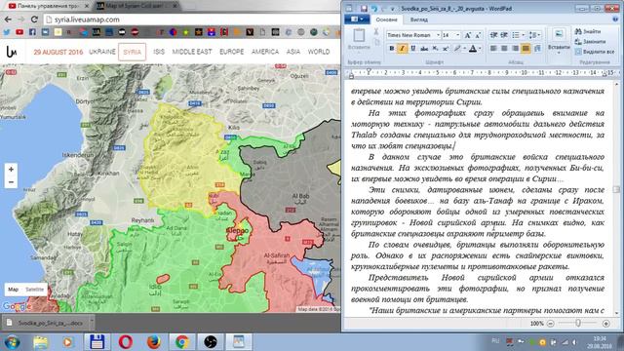Click the font color A swatch

coord(473,49)
